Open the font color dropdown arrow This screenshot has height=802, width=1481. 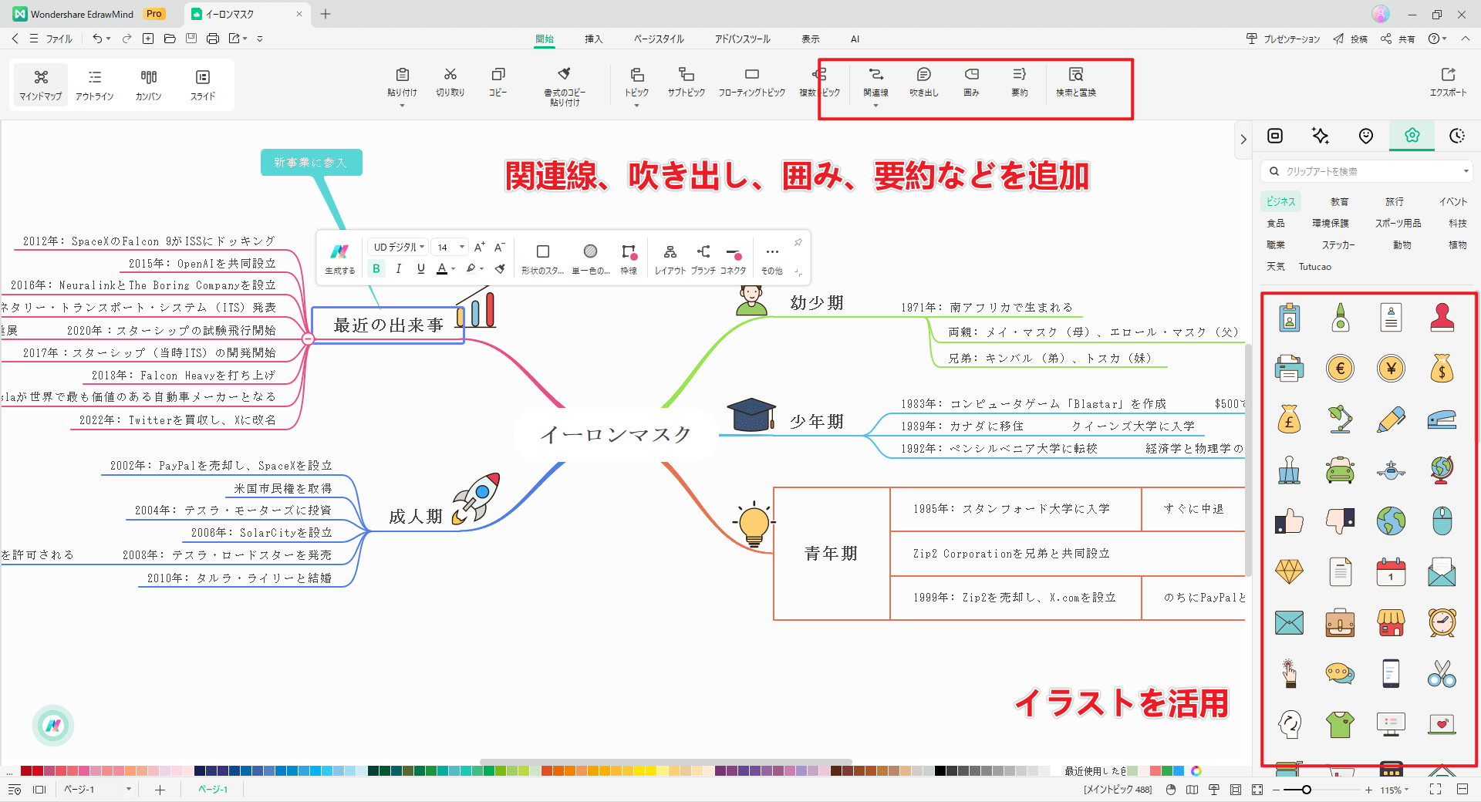coord(454,268)
